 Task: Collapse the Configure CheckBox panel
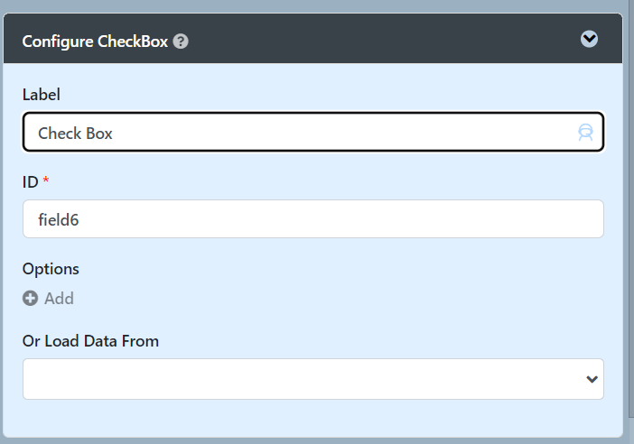coord(589,39)
